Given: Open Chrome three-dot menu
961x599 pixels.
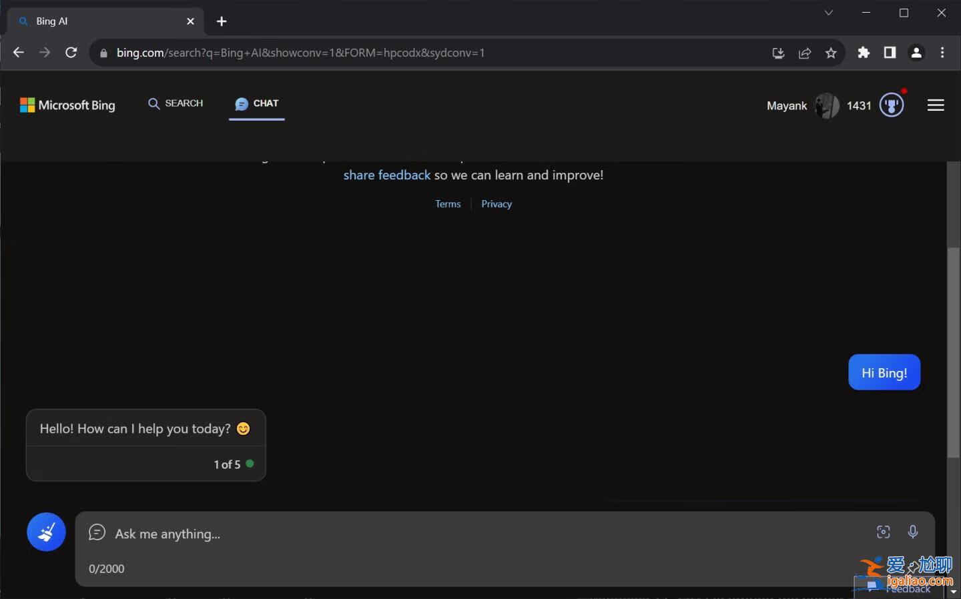Looking at the screenshot, I should [942, 53].
